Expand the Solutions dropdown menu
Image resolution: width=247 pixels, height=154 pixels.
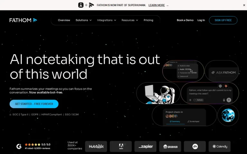[x=84, y=20]
